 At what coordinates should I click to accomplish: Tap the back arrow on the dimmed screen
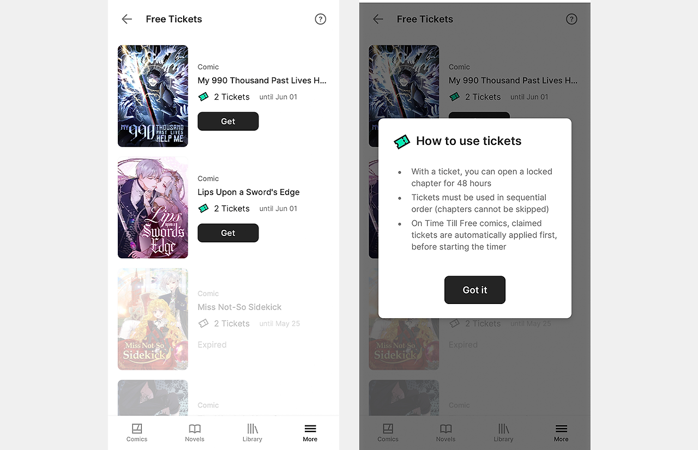coord(378,19)
